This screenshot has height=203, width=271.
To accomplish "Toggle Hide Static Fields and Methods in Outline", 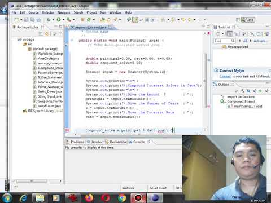I will point(255,91).
